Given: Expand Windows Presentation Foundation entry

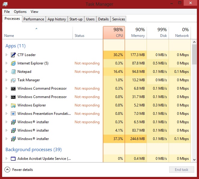Looking at the screenshot, I should click(x=6, y=114).
